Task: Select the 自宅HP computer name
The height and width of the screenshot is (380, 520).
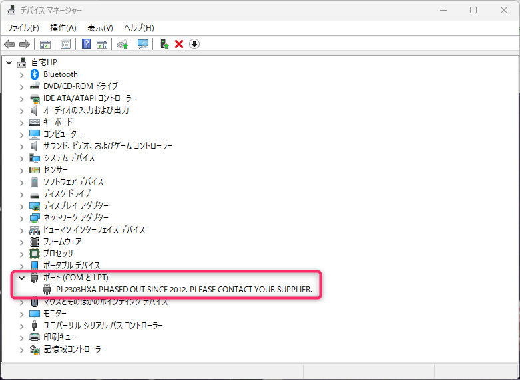Action: (x=44, y=62)
